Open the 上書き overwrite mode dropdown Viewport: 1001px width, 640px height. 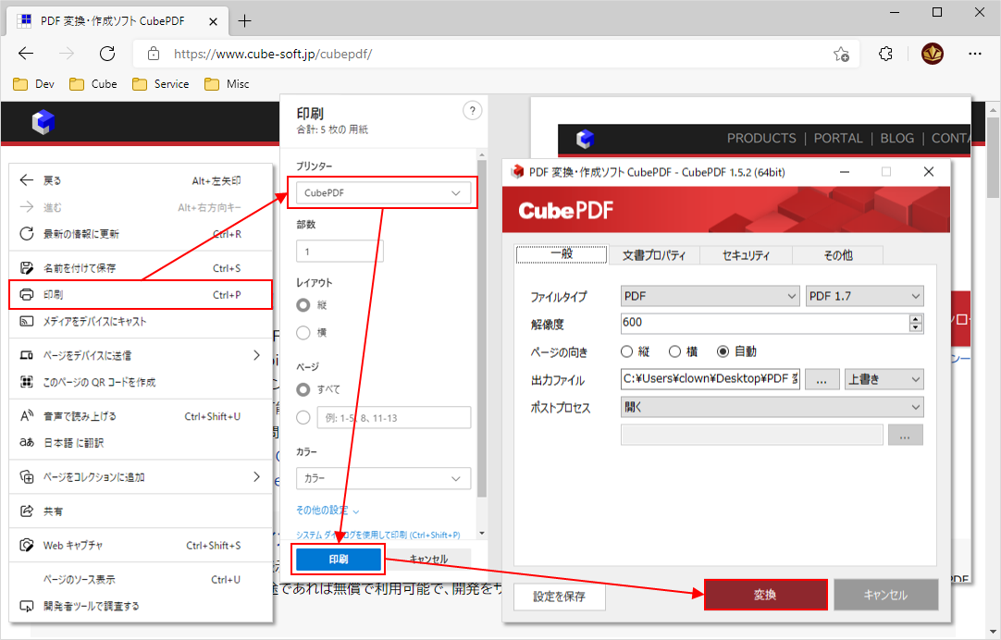click(884, 379)
